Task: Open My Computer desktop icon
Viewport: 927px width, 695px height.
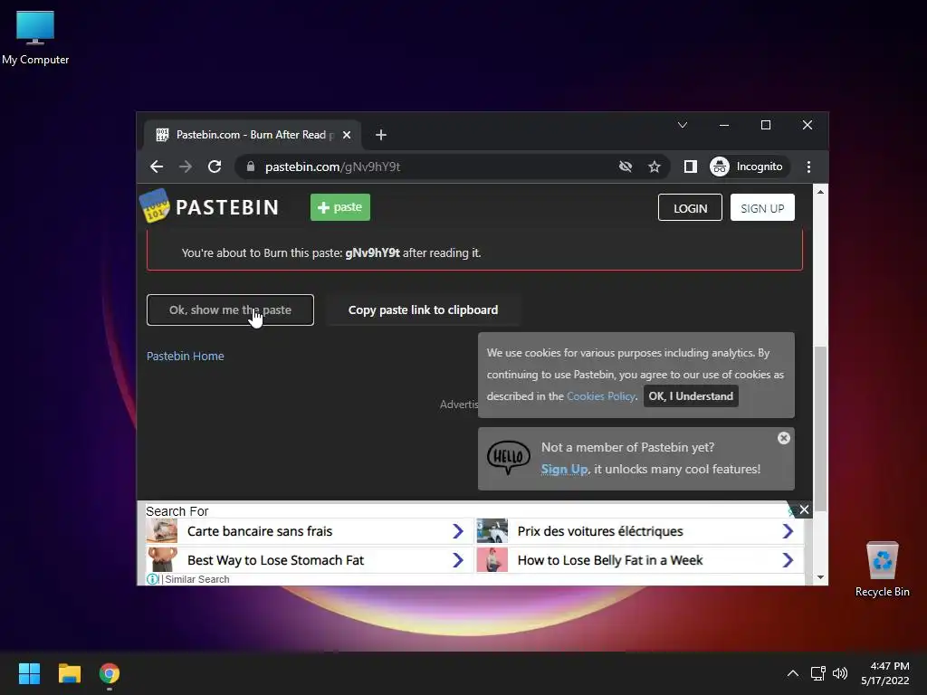Action: 35,38
